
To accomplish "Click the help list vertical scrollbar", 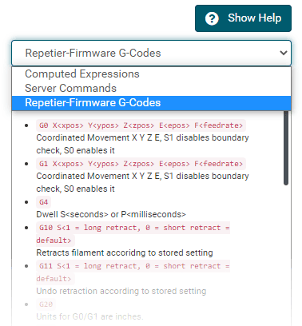I will pos(286,148).
